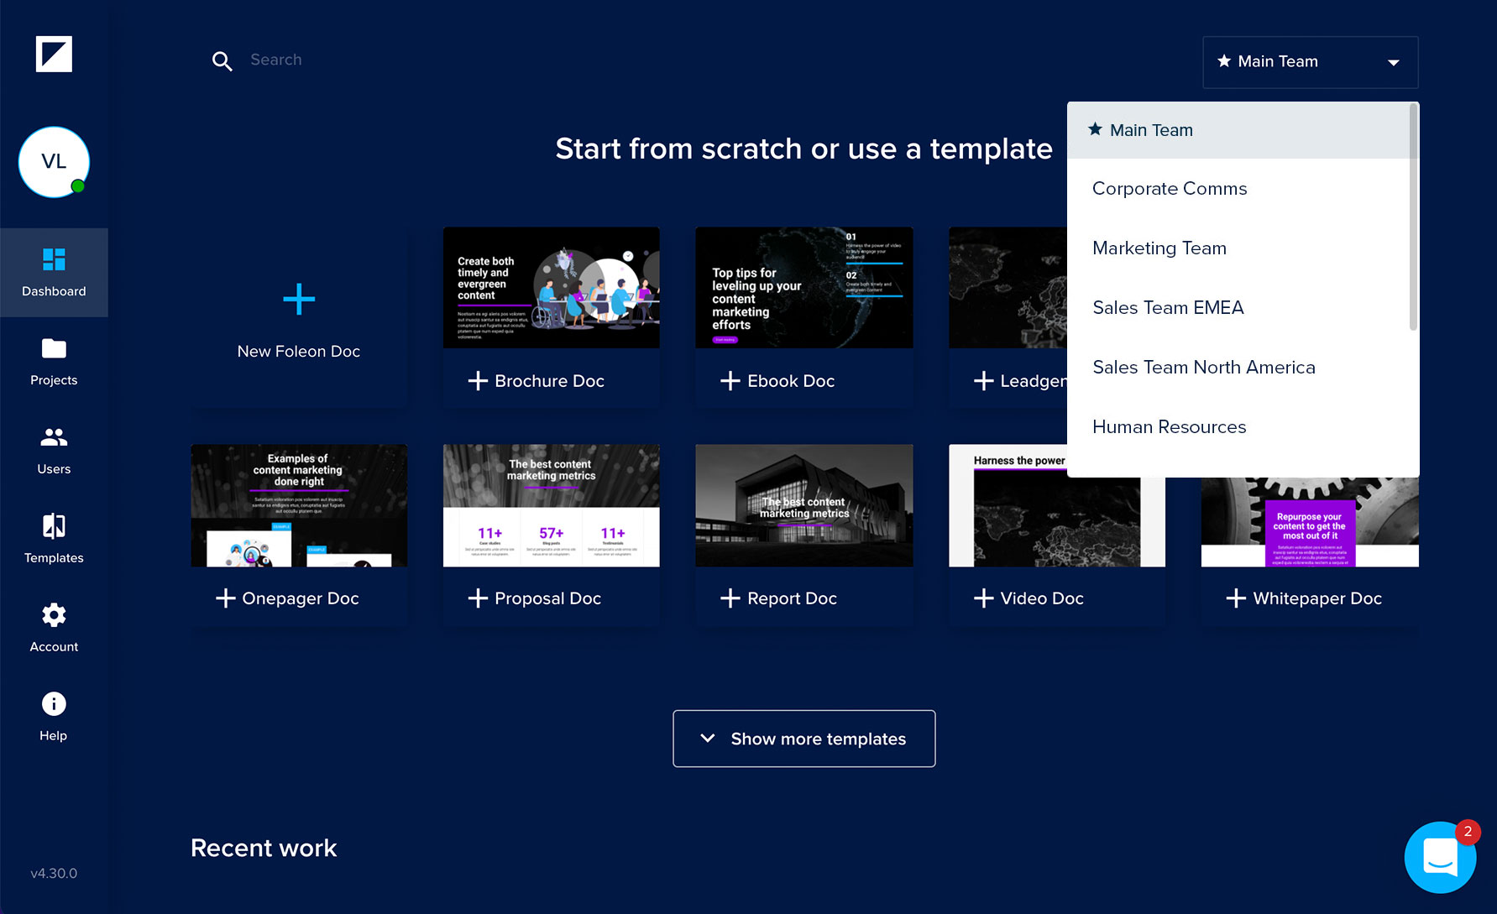Screen dimensions: 1497x914
Task: Click the search magnifier icon
Action: (222, 60)
